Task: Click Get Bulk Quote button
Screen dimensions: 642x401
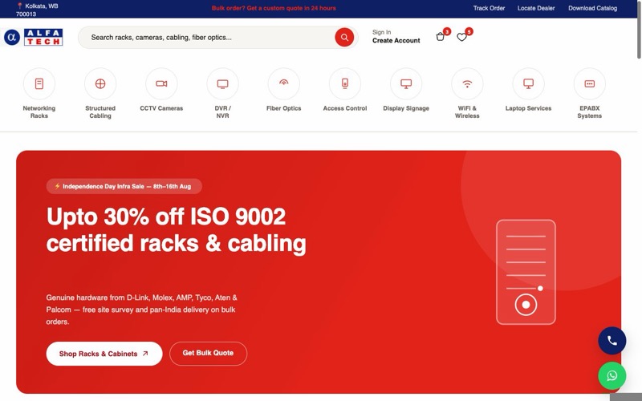Action: click(x=208, y=353)
